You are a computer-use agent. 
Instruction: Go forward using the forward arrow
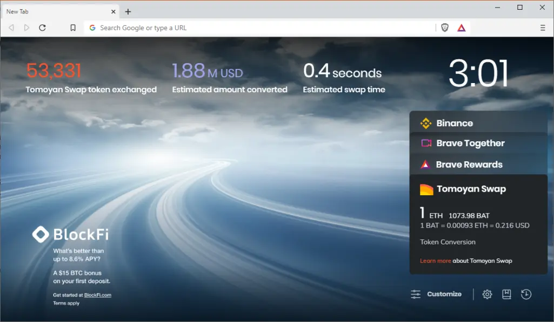tap(26, 28)
